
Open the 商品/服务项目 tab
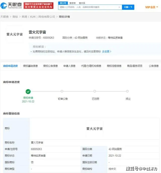pyautogui.click(x=135, y=66)
